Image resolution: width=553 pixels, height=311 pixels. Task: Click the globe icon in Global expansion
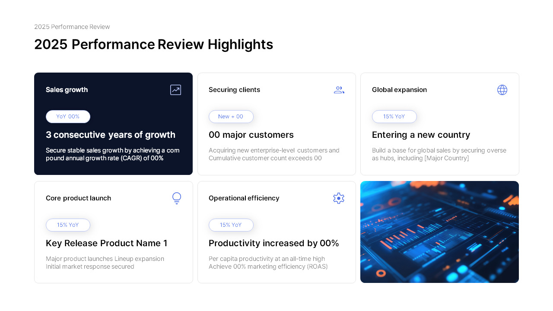pos(502,90)
